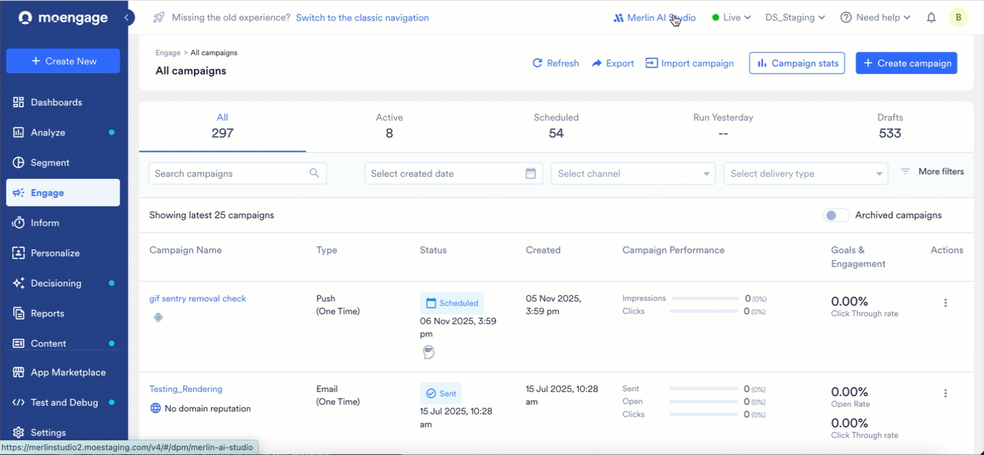
Task: Click the AI brain icon under Scheduled status
Action: 429,352
